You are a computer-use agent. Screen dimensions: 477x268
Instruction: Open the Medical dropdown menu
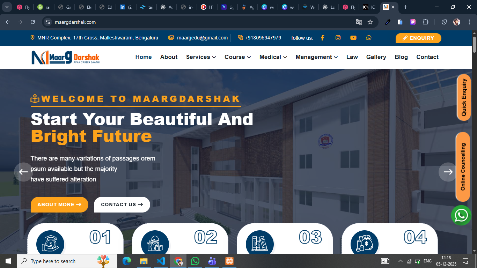click(273, 57)
